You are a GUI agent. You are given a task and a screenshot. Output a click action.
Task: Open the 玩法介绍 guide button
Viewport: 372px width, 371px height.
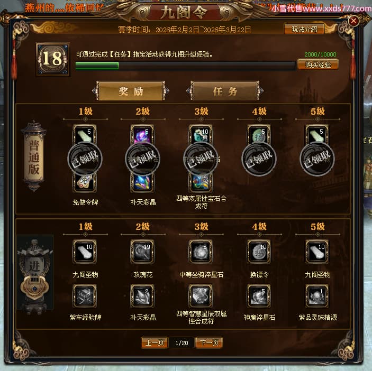pos(304,30)
